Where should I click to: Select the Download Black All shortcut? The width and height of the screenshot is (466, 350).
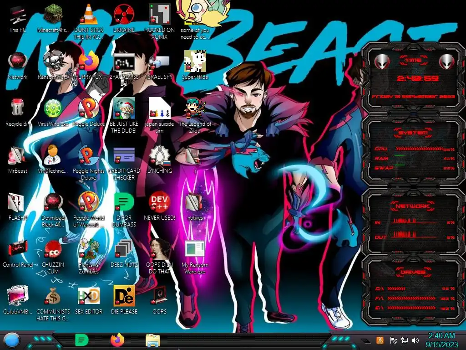point(53,211)
